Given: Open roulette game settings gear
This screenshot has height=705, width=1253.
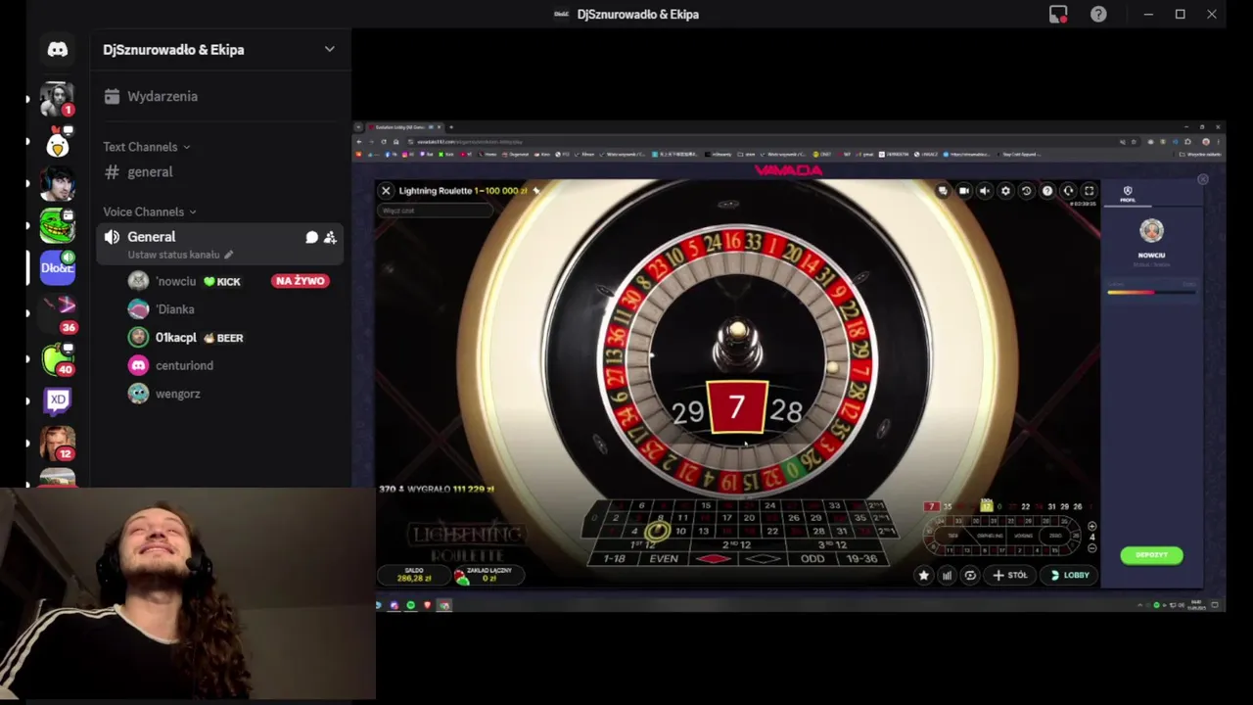Looking at the screenshot, I should pos(1005,191).
